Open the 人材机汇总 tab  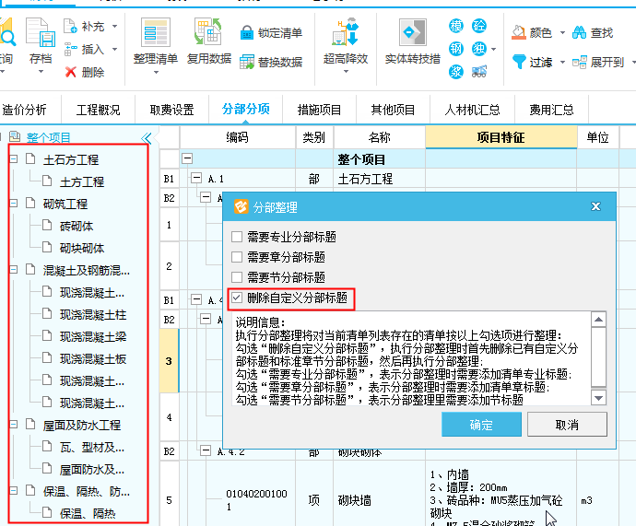click(472, 110)
